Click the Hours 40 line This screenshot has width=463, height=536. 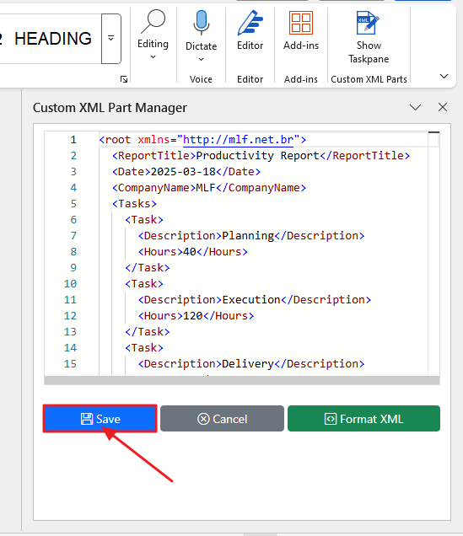pos(193,252)
